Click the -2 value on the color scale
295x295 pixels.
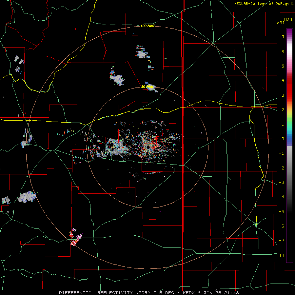tap(282, 168)
